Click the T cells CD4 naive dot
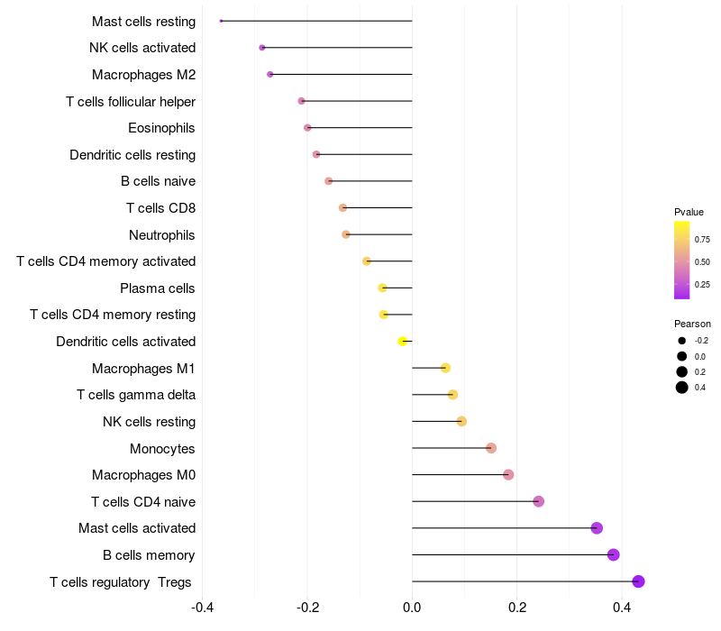 click(x=539, y=501)
